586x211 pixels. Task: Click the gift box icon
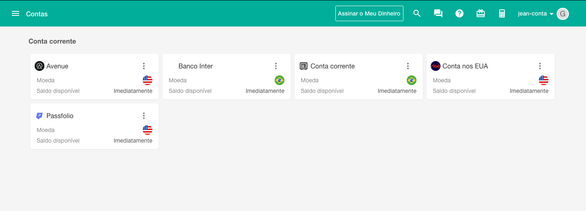pos(480,13)
